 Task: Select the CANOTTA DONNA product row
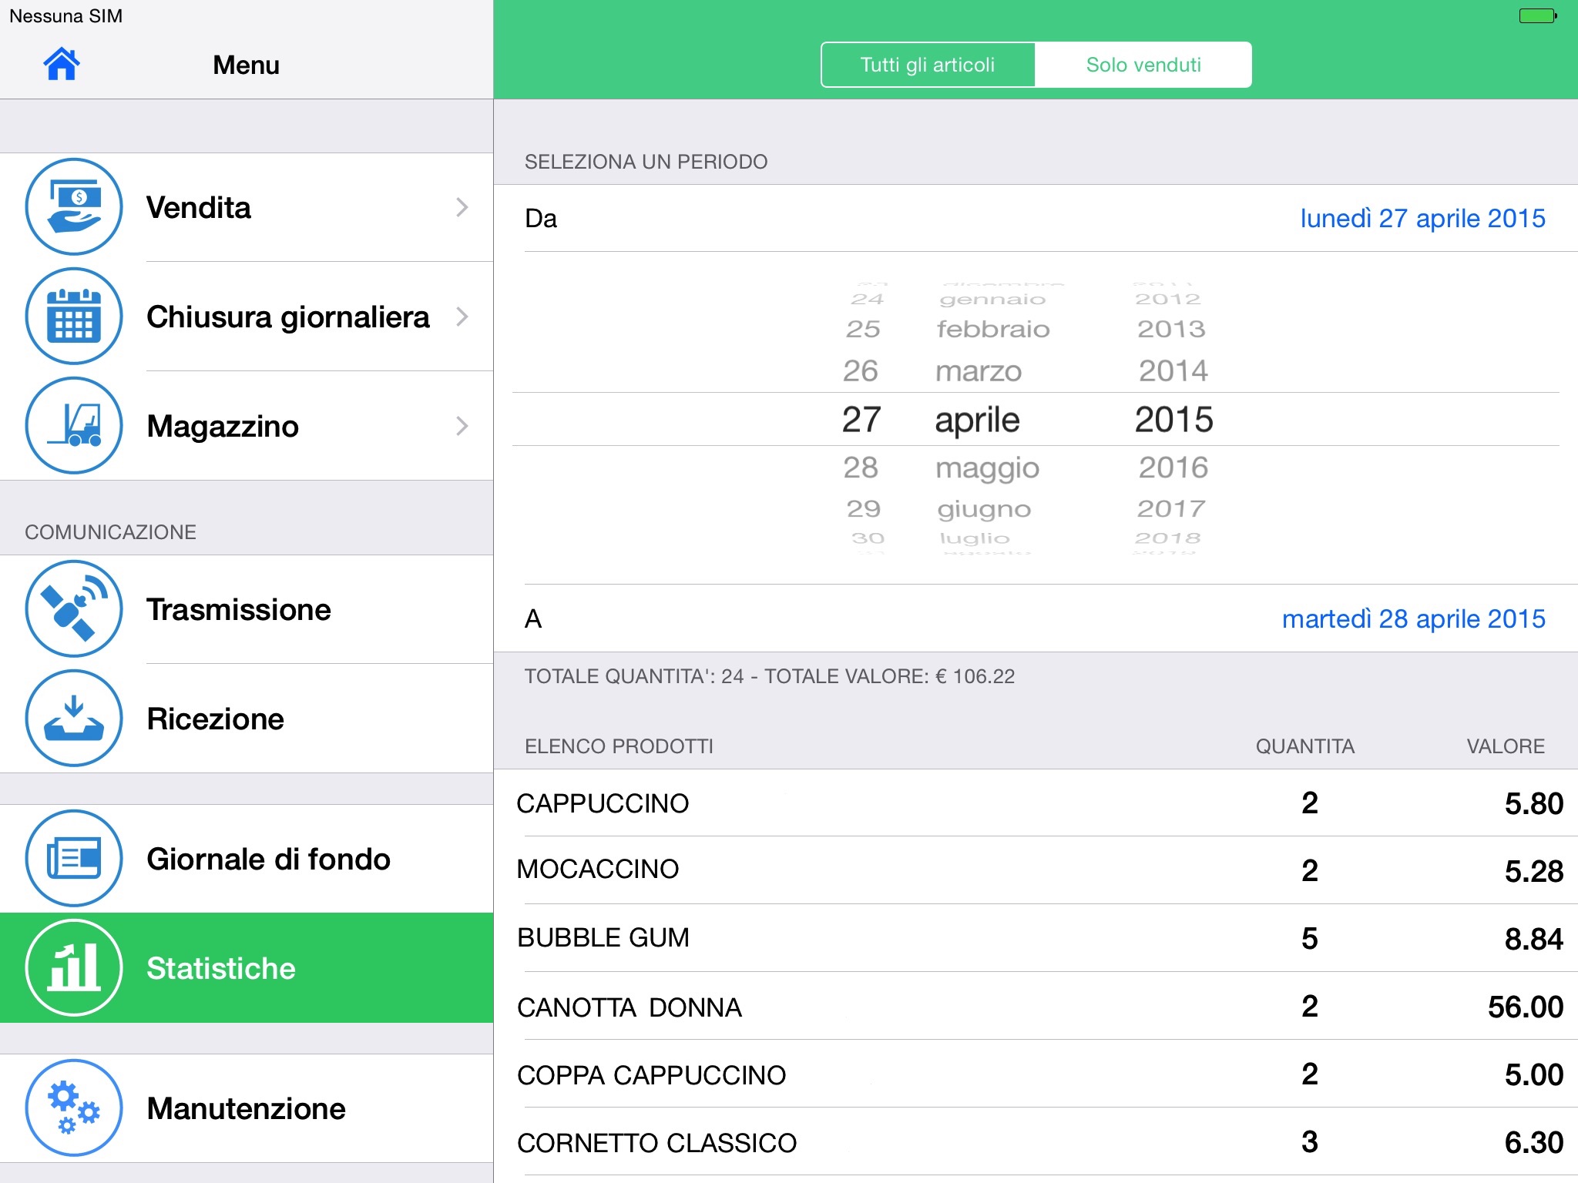click(x=1036, y=1006)
